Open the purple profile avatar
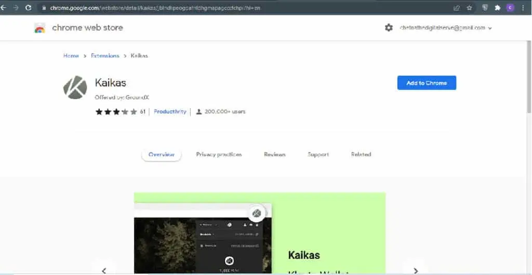532x275 pixels. [x=510, y=8]
